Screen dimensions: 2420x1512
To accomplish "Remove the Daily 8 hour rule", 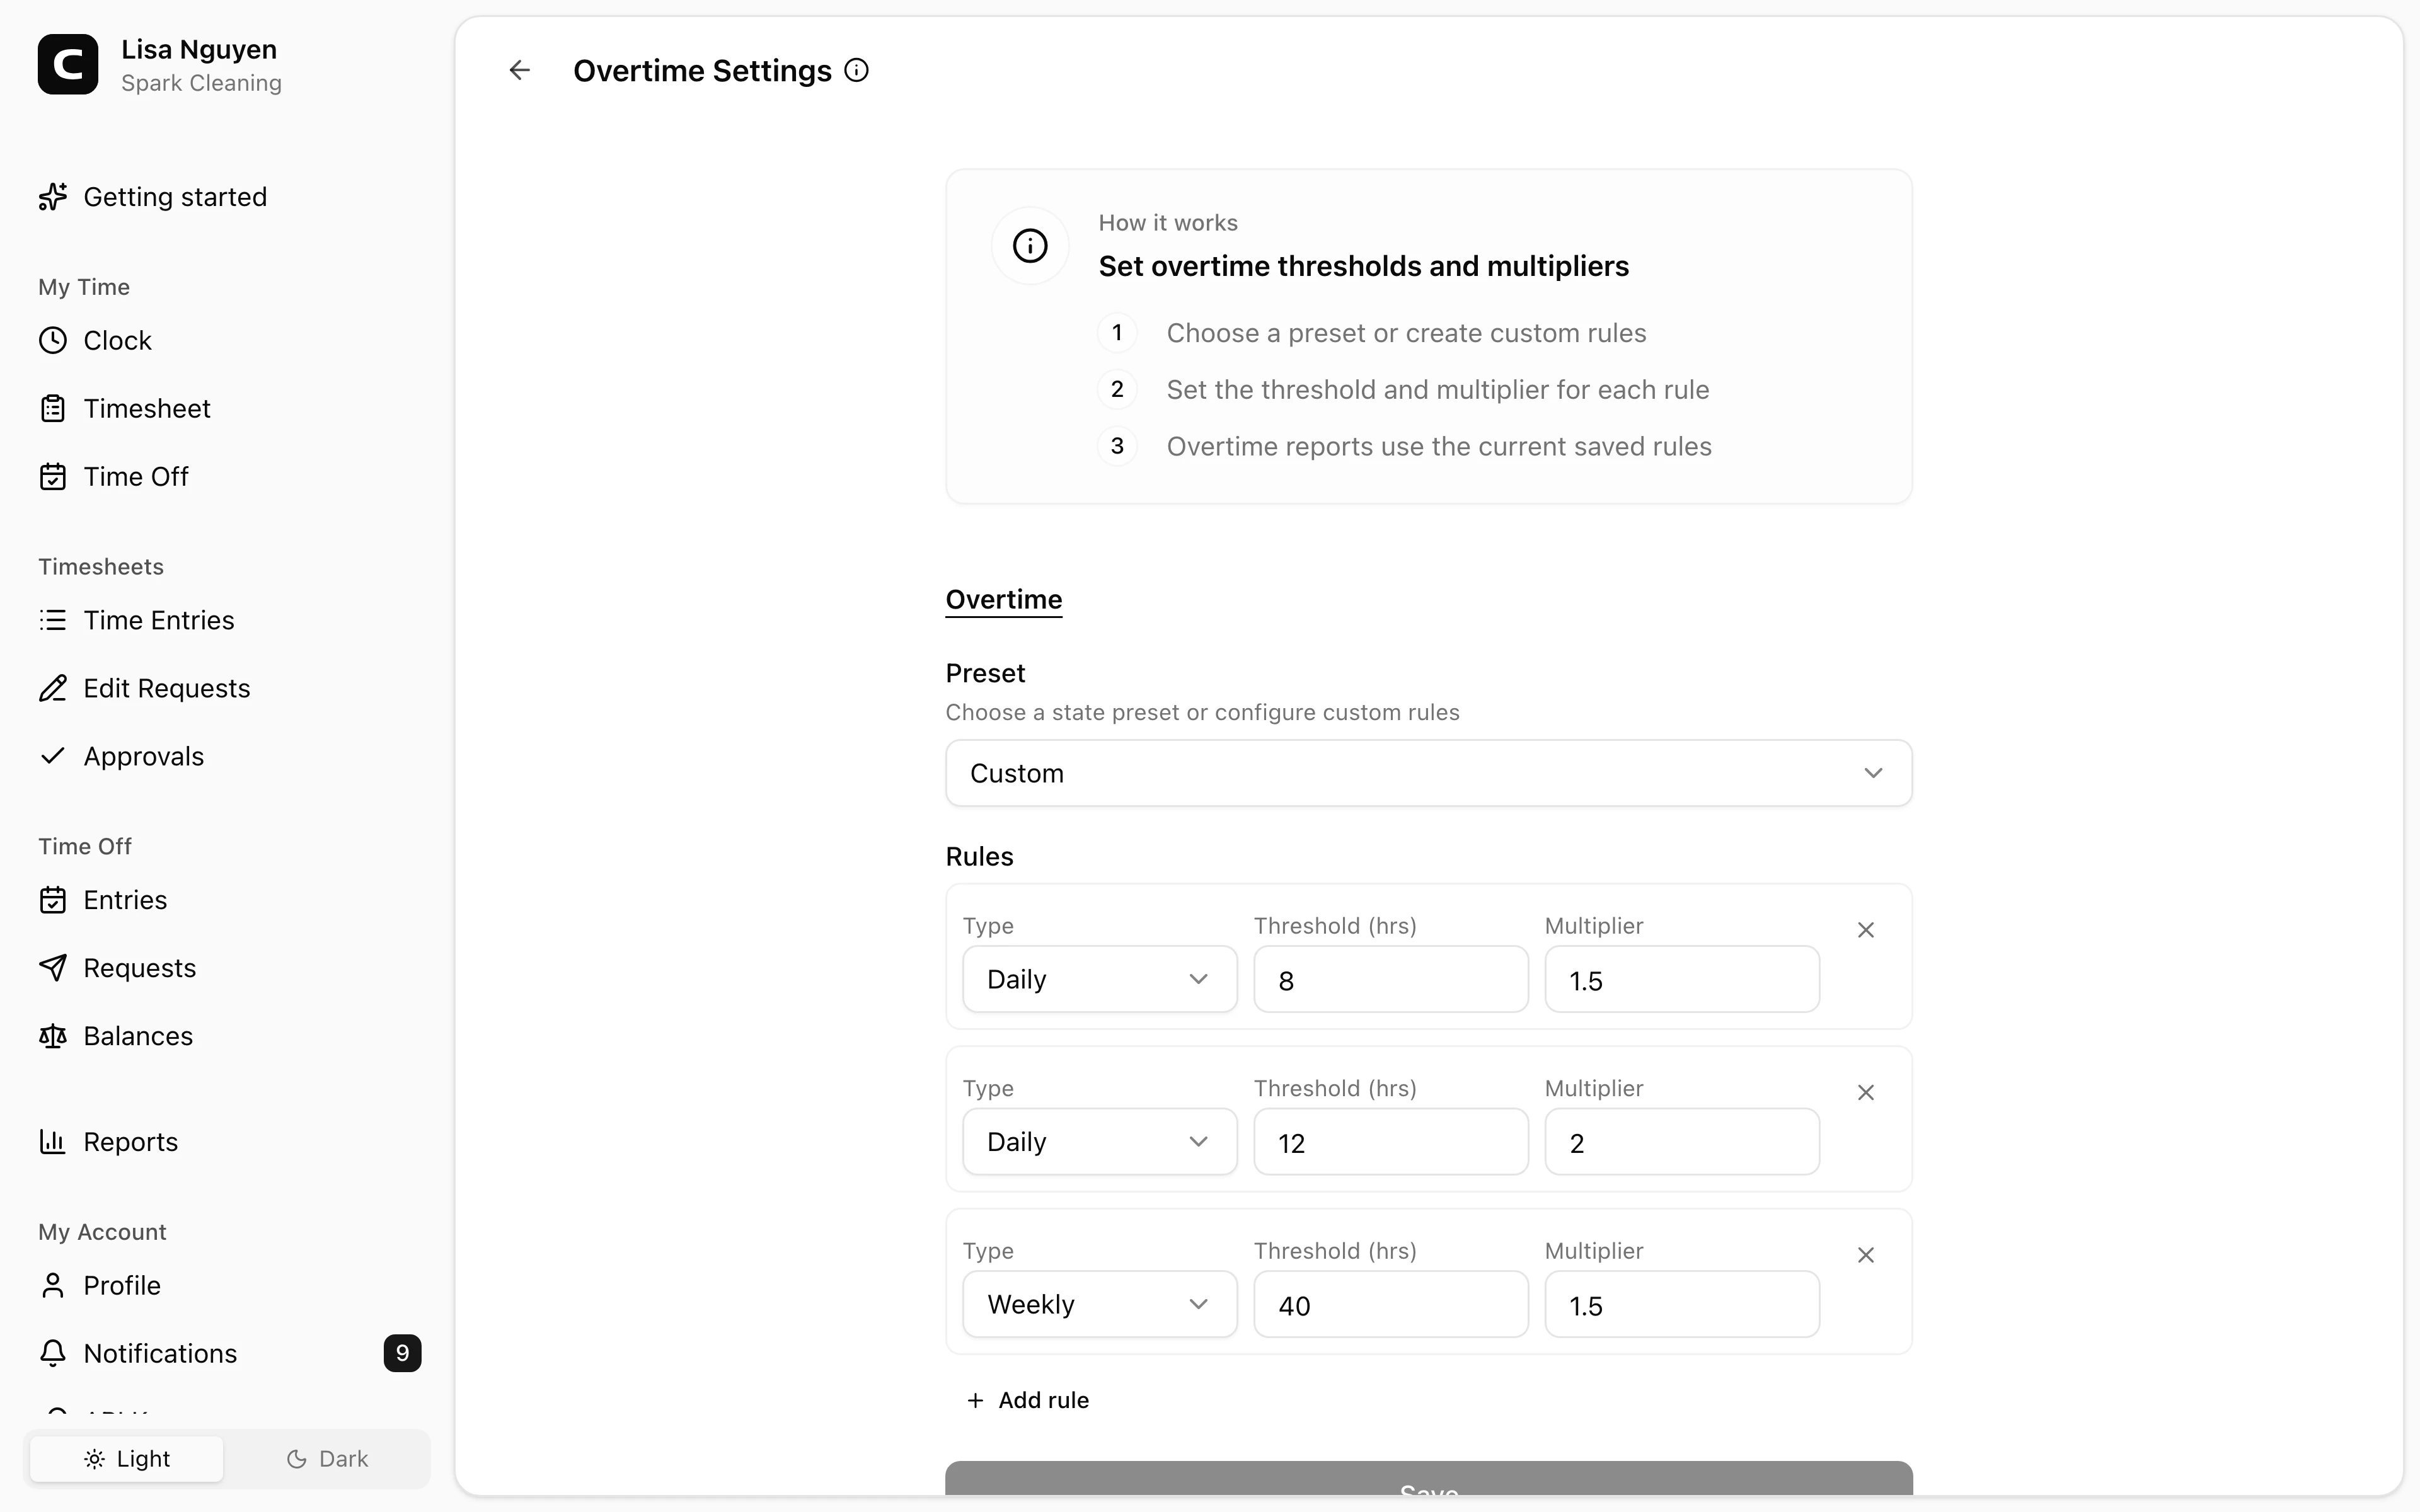I will pyautogui.click(x=1865, y=930).
